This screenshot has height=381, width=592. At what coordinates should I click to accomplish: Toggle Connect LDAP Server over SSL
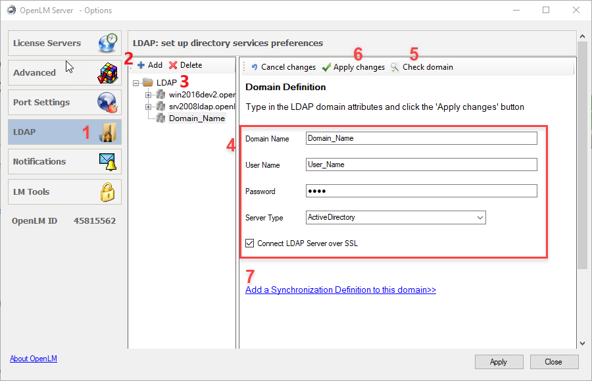249,243
